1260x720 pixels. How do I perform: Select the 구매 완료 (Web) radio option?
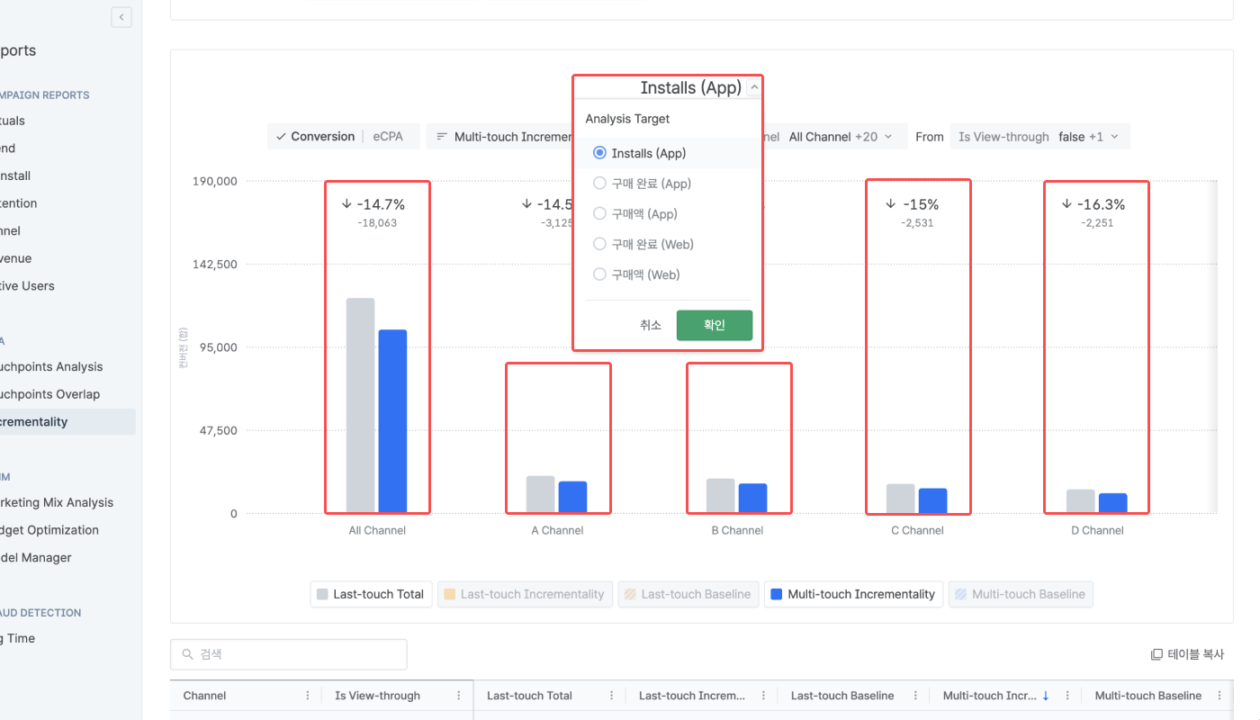pos(599,244)
